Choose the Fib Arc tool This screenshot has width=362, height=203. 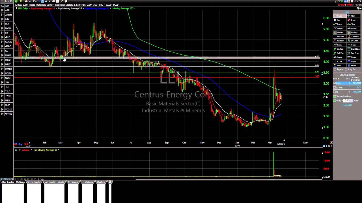coord(340,28)
